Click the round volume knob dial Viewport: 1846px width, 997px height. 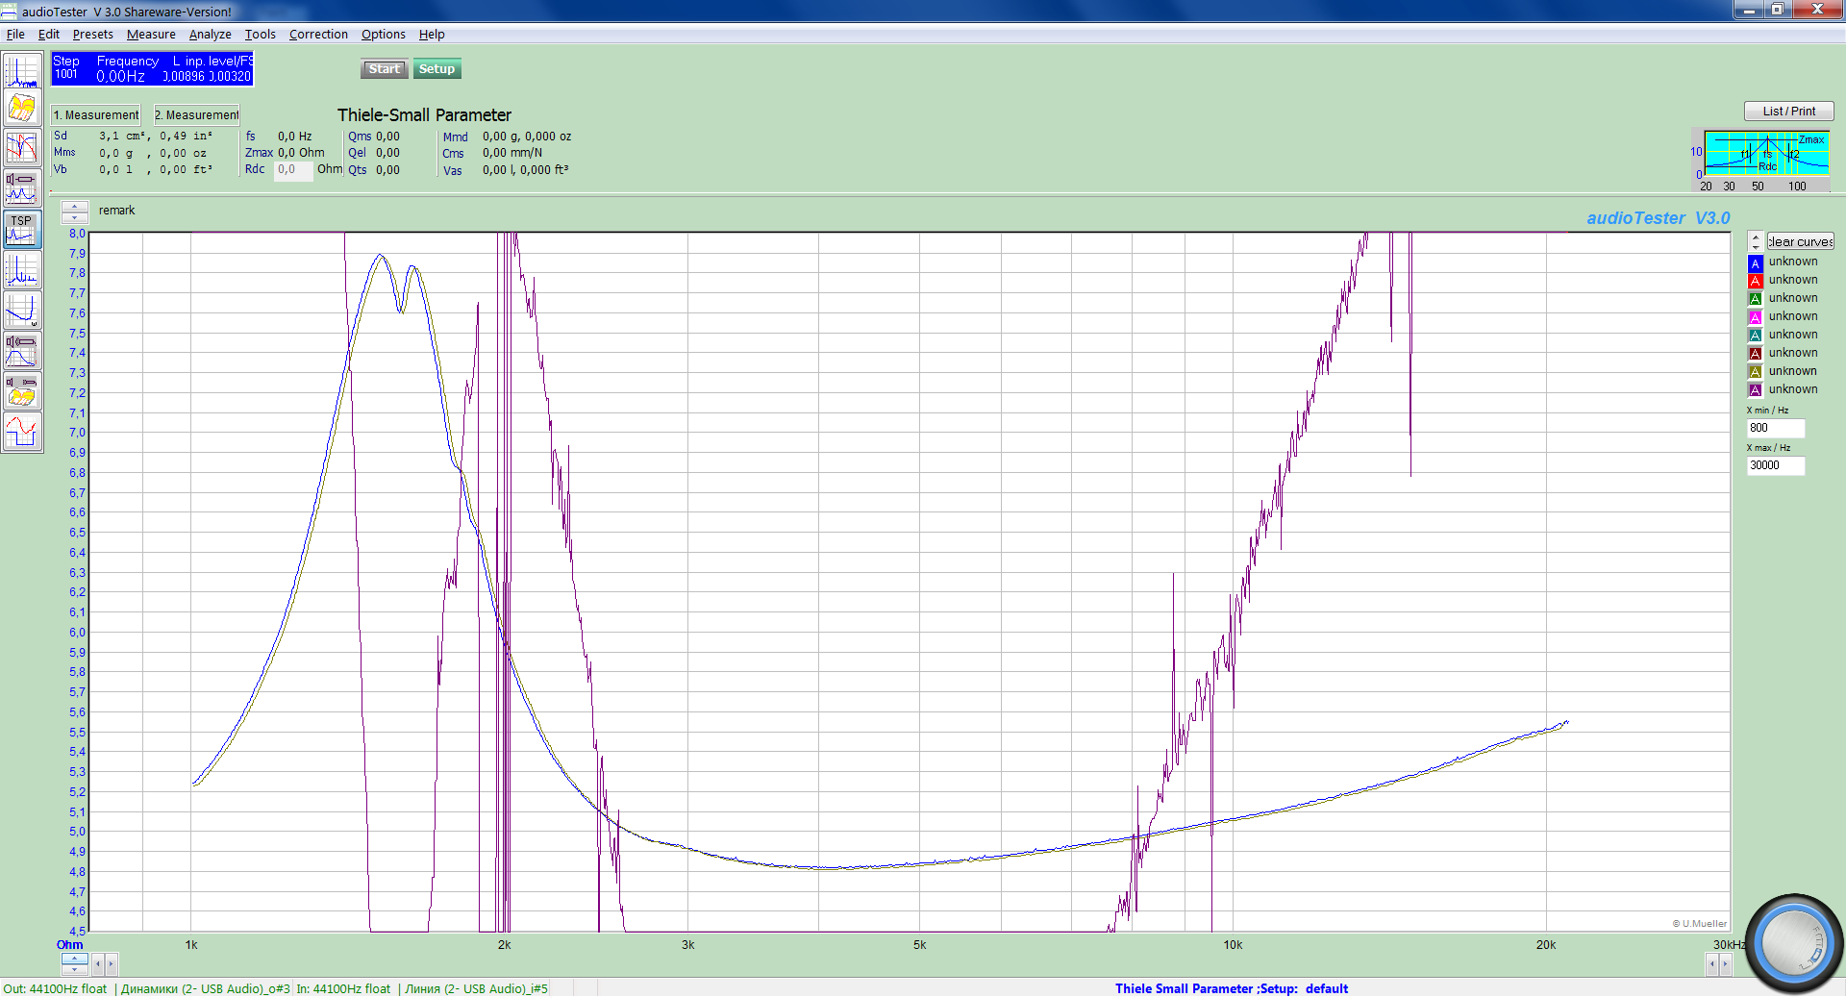click(1793, 942)
